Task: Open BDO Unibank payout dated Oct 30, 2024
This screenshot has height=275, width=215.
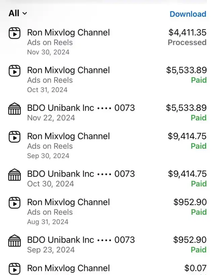Action: pyautogui.click(x=107, y=179)
